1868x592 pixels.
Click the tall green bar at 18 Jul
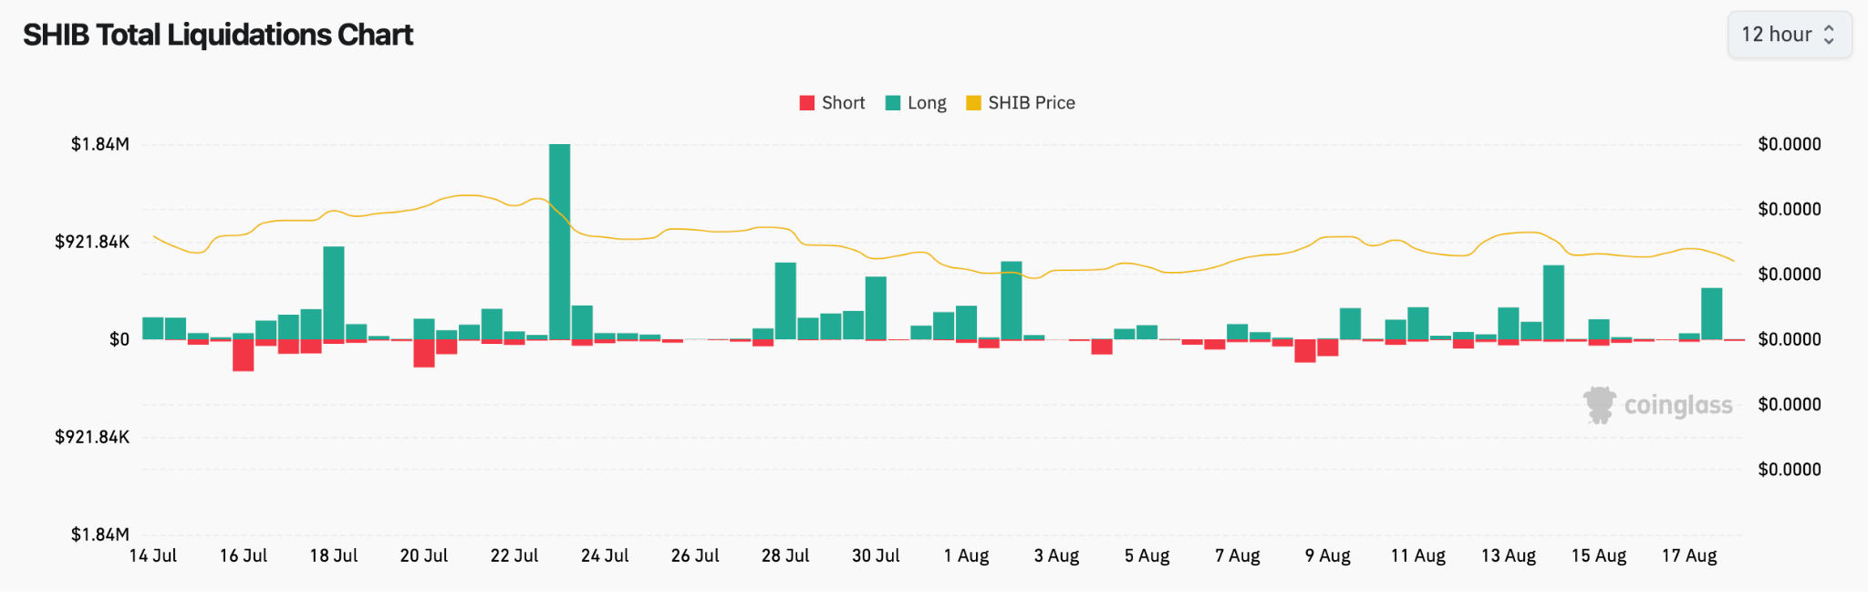334,293
